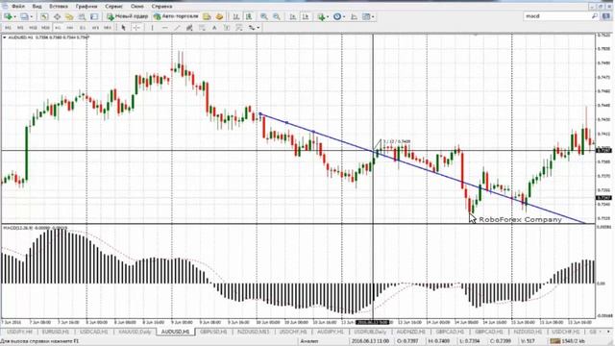The image size is (615, 346).
Task: Expand the Profiles dropdown arrow
Action: [32, 16]
